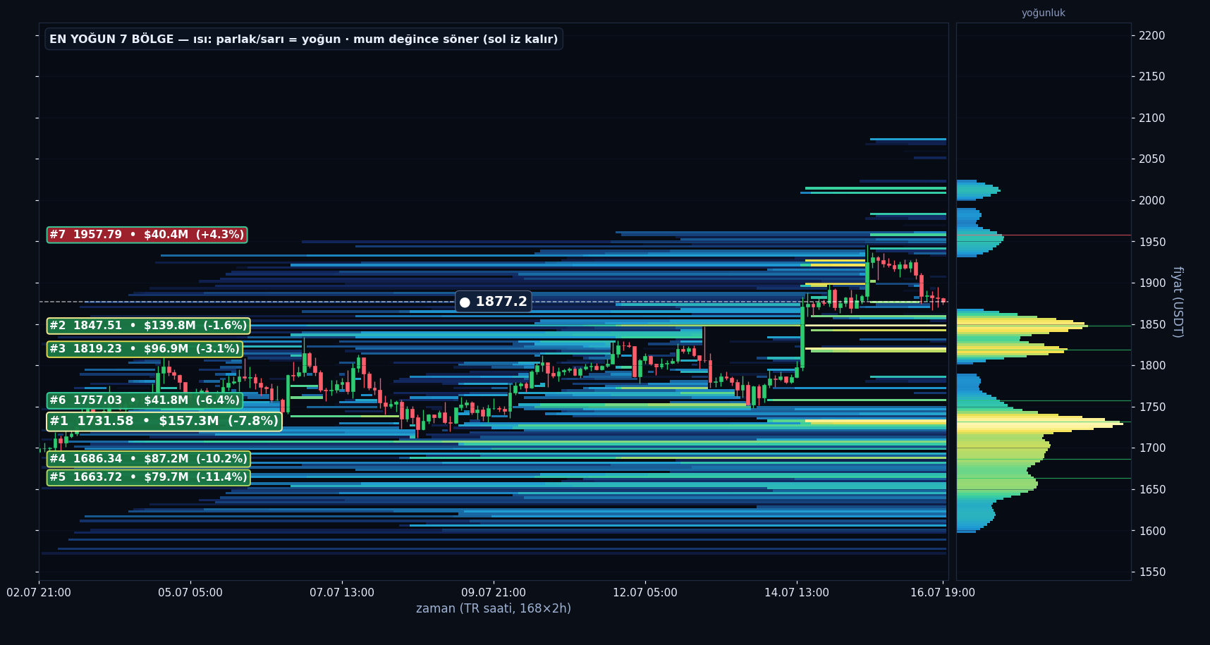Click the 14.07 13:00 time label

(x=797, y=593)
